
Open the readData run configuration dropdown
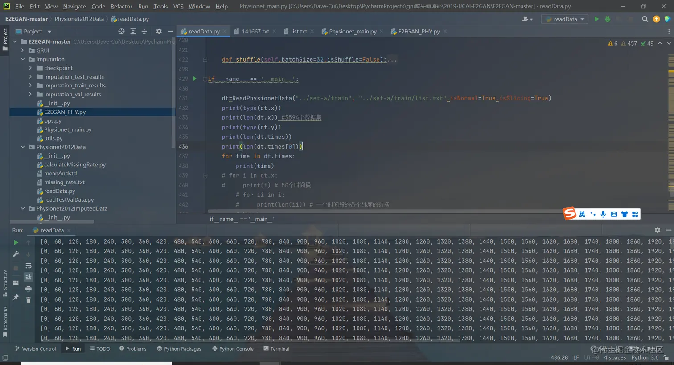point(565,19)
